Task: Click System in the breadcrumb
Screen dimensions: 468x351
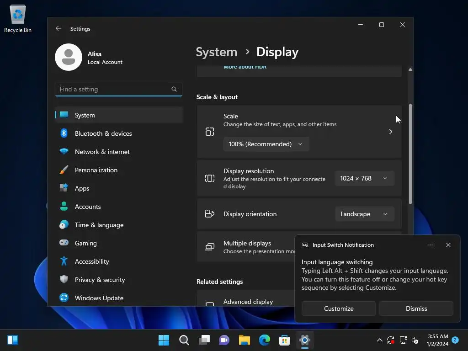Action: (216, 52)
